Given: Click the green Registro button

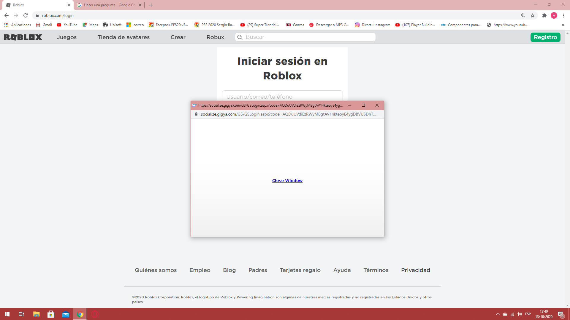Looking at the screenshot, I should point(545,37).
